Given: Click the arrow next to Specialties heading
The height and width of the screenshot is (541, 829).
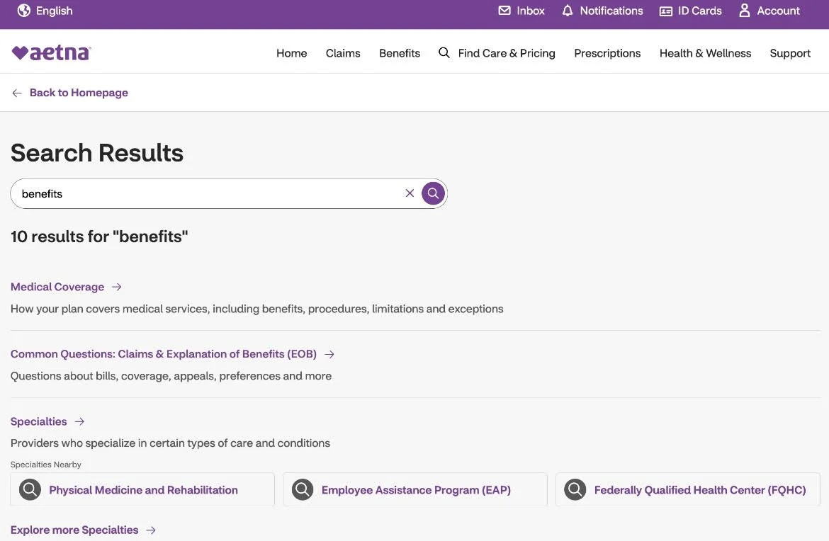Looking at the screenshot, I should click(79, 421).
